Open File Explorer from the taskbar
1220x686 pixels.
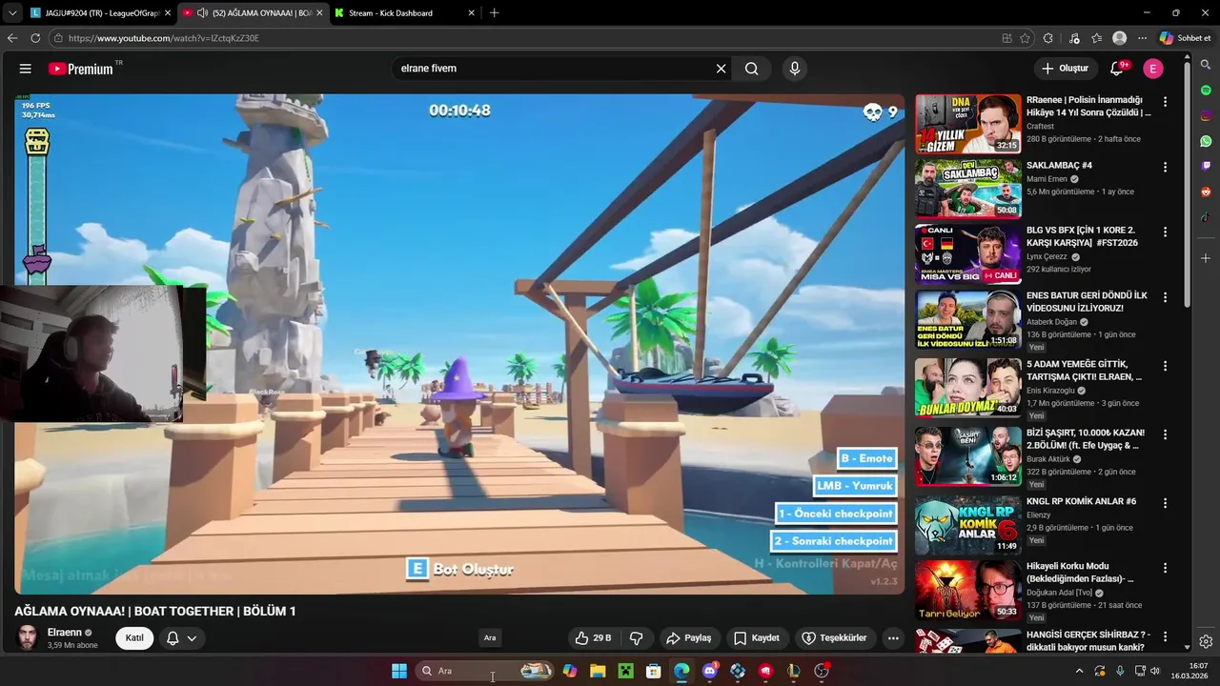[598, 671]
